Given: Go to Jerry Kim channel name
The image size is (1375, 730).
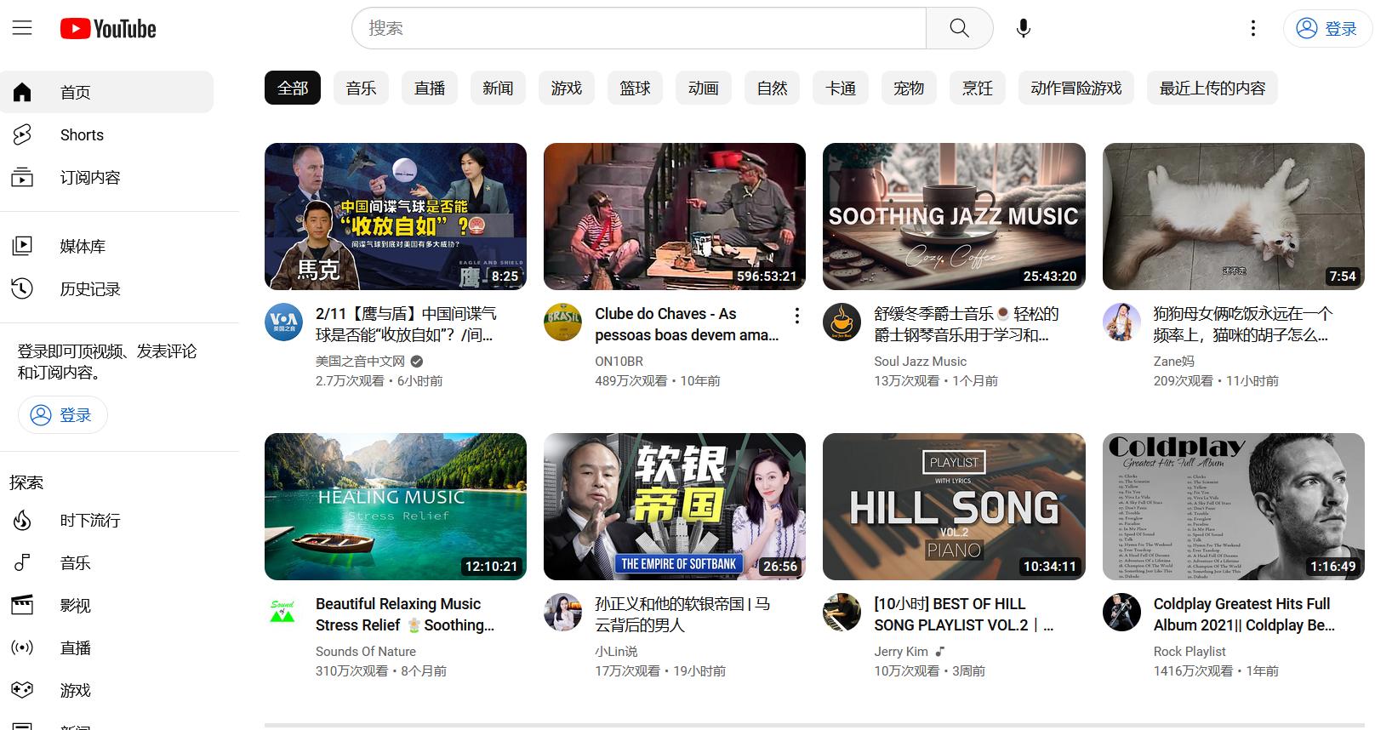Looking at the screenshot, I should [901, 651].
